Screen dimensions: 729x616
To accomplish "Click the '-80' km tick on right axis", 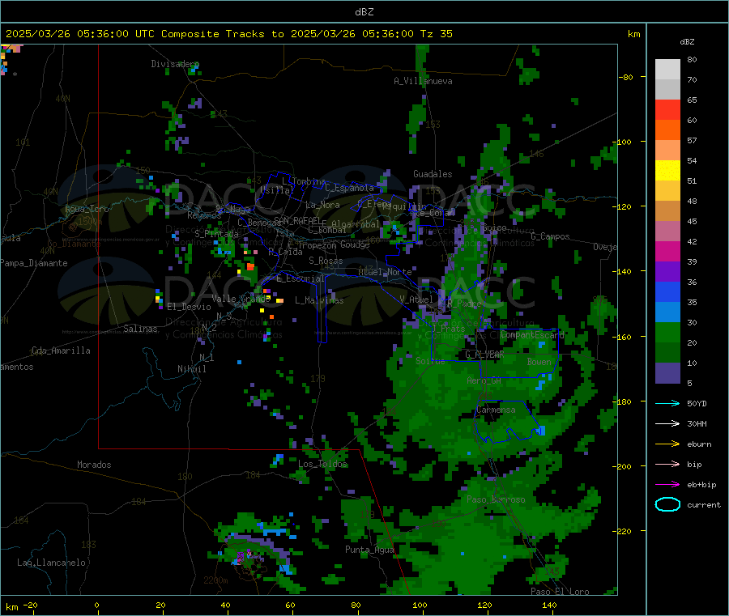I will tap(626, 77).
